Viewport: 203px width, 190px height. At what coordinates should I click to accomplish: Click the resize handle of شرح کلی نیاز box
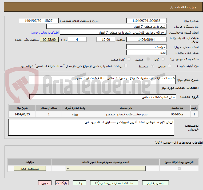(30, 83)
